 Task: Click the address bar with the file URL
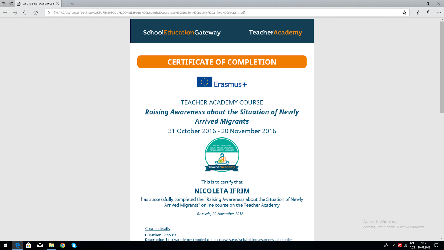227,12
